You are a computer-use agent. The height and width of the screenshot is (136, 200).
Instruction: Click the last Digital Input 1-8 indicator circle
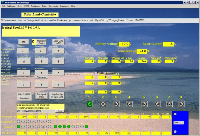pos(49,121)
